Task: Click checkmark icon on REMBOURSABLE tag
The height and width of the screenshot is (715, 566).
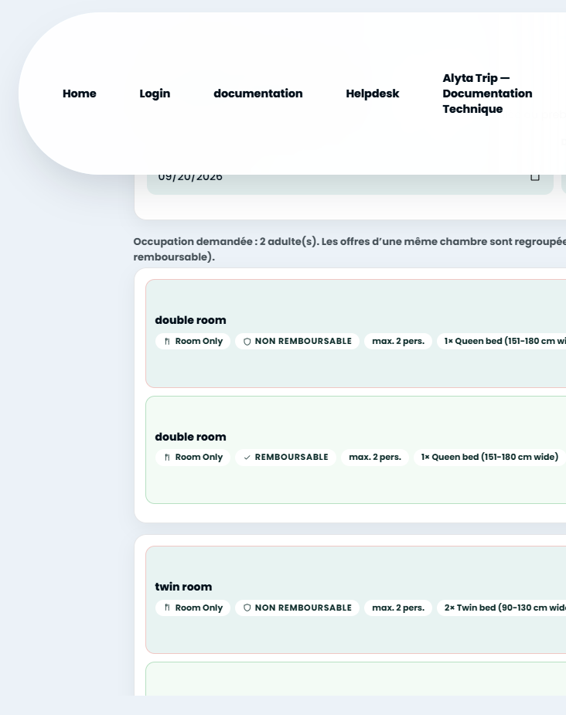Action: click(247, 458)
